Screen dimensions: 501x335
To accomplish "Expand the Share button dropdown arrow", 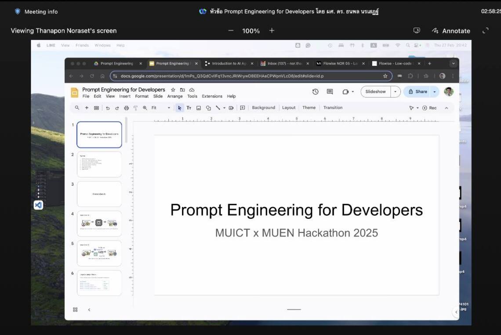I will pos(435,92).
